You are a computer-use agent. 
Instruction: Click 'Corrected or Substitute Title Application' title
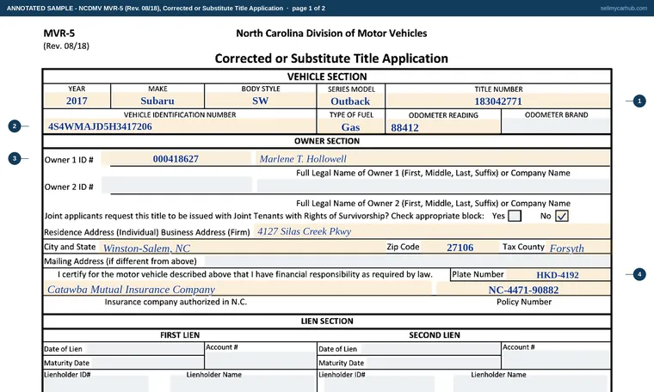click(331, 58)
